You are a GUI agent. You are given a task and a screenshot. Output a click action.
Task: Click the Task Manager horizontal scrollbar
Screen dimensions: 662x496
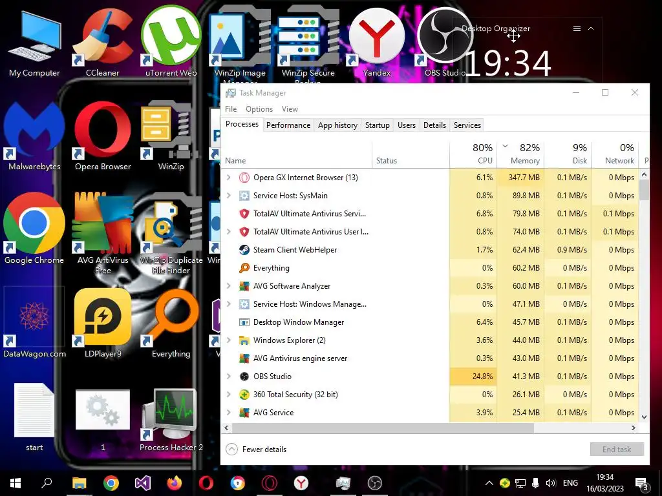coord(383,428)
